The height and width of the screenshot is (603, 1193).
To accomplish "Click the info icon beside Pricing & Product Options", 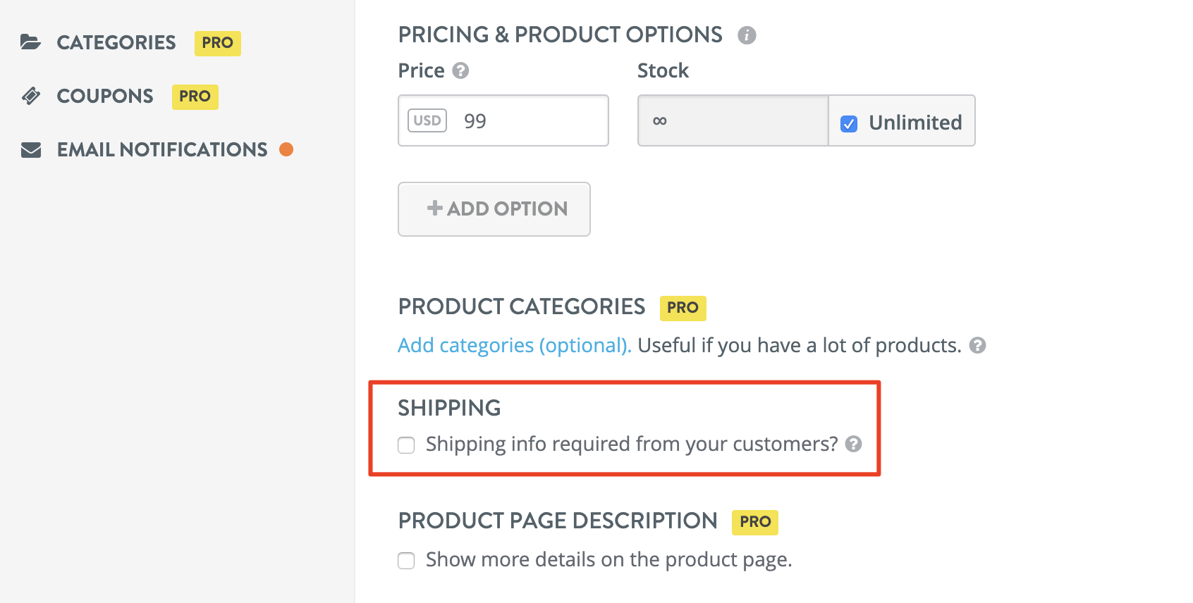I will tap(747, 35).
